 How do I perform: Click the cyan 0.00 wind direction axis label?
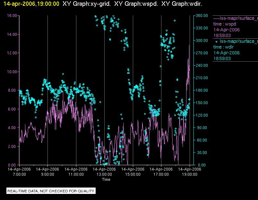(x=202, y=165)
